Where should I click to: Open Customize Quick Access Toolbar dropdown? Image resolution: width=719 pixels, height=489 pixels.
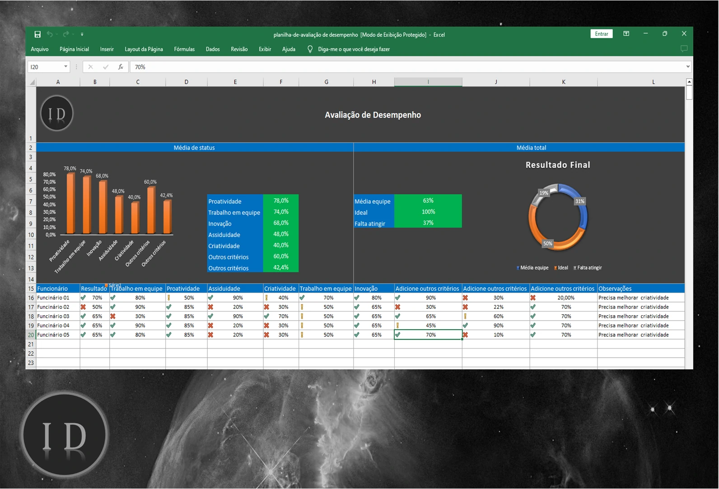point(82,34)
